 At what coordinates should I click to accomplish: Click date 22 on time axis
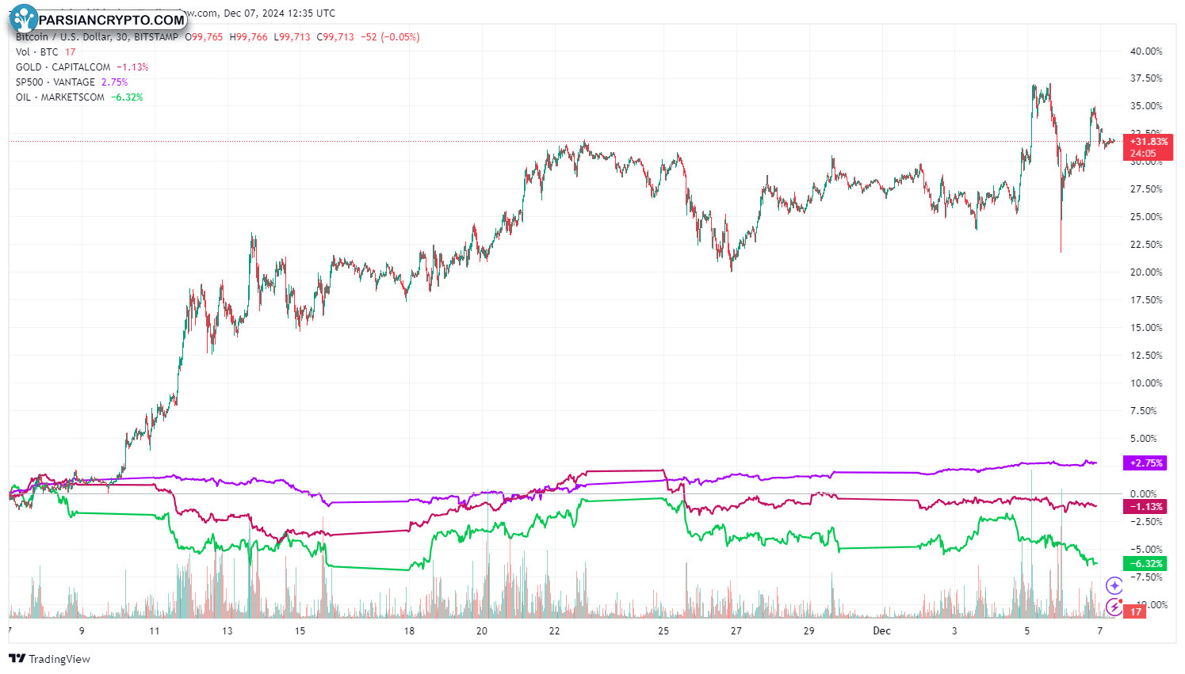click(x=554, y=631)
